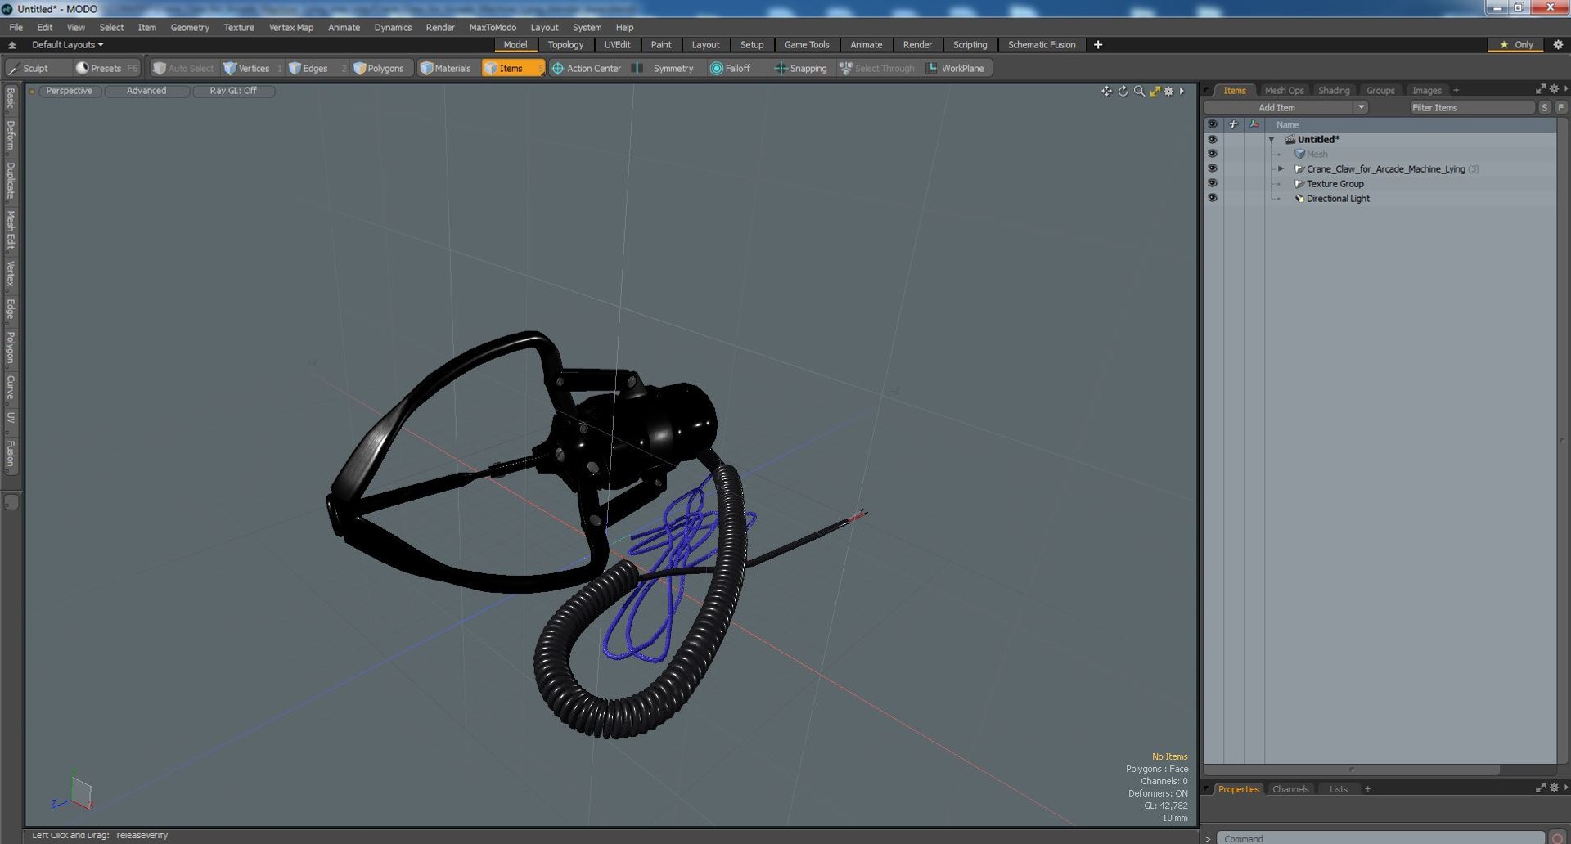Switch to Materials selection mode
Screen dimensions: 1571x844
tap(445, 68)
